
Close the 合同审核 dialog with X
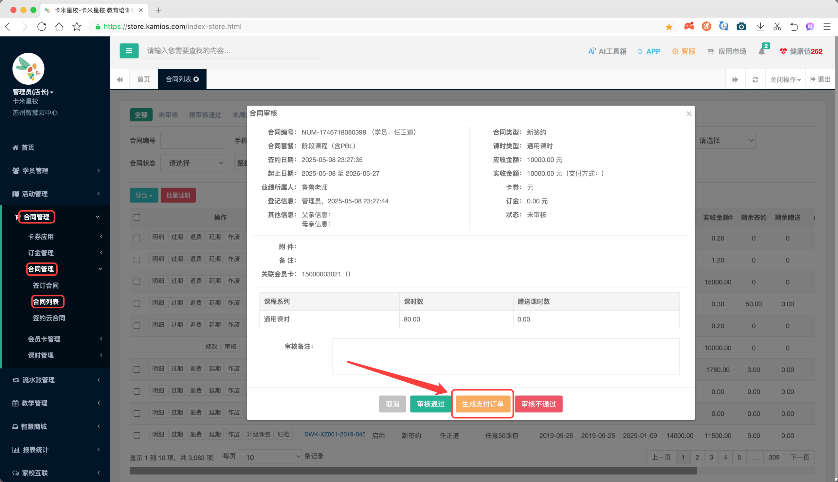(689, 113)
